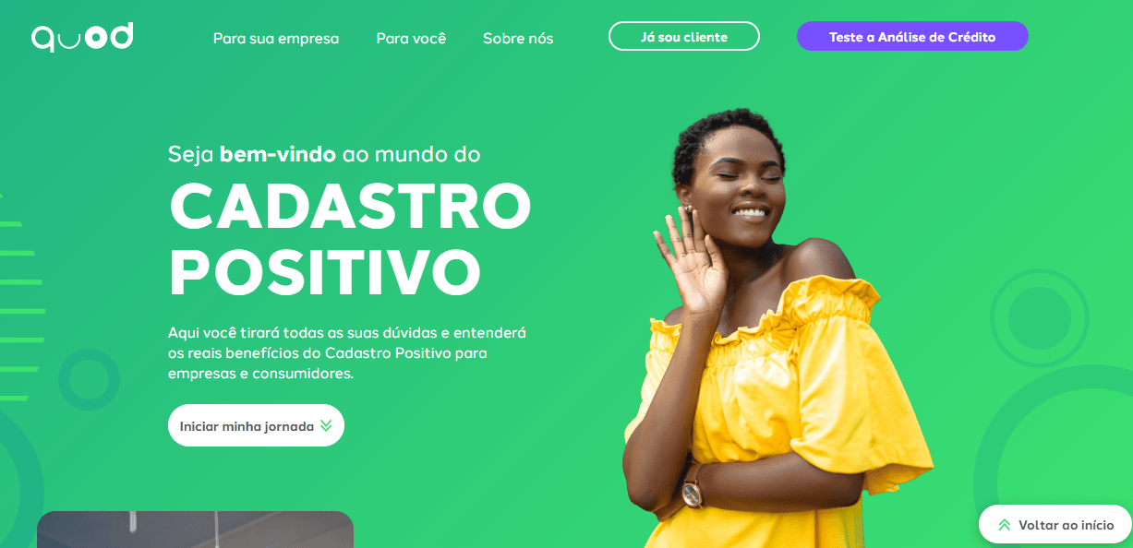1133x548 pixels.
Task: Open the Sobre nós menu
Action: (x=518, y=39)
